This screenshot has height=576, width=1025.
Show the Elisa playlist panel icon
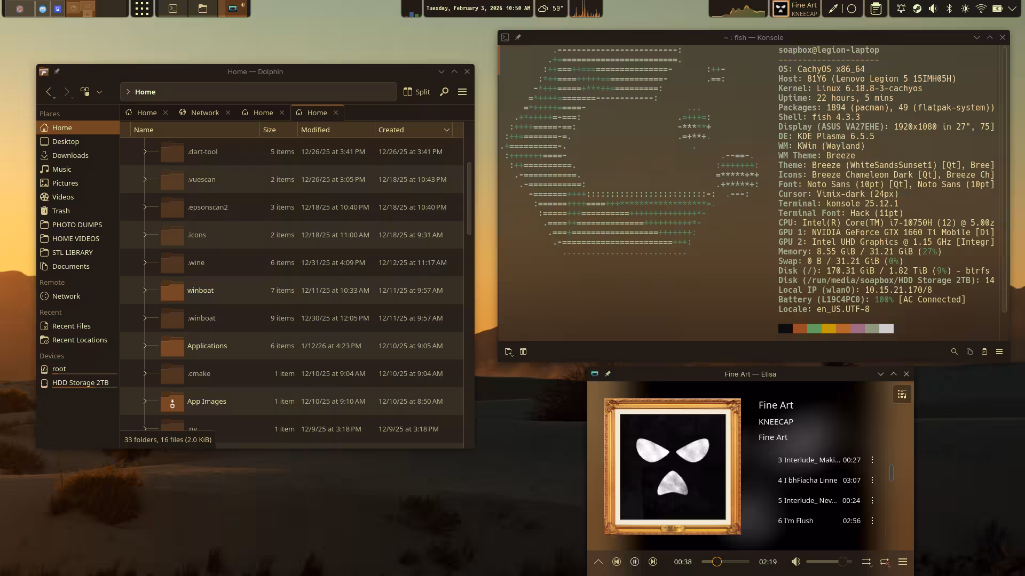pos(902,394)
